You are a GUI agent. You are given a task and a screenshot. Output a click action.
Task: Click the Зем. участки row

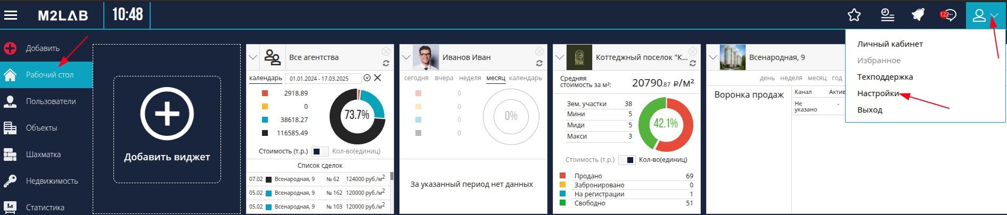pos(600,104)
